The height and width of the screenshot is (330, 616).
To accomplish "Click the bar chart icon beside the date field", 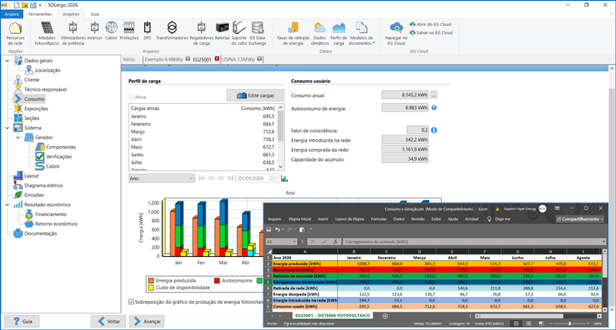I will pyautogui.click(x=284, y=178).
